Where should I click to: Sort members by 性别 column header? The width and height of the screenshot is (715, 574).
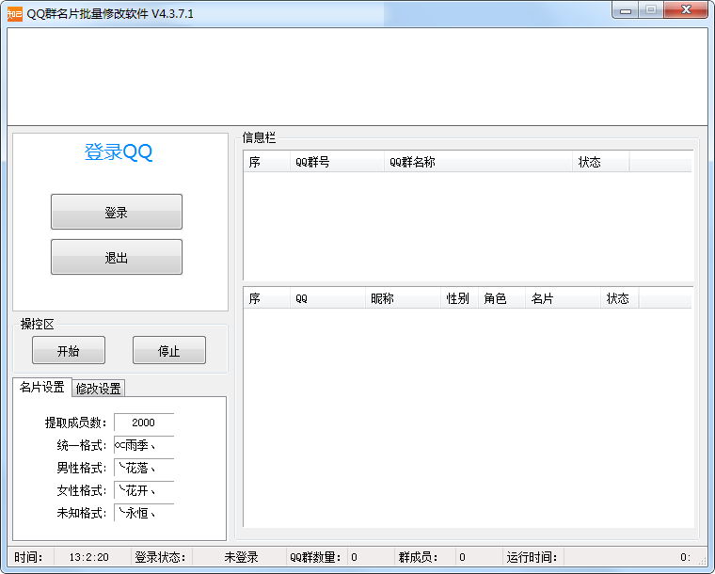pyautogui.click(x=459, y=299)
